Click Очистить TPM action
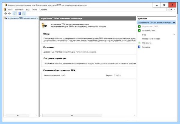The width and height of the screenshot is (180, 124). (149, 31)
